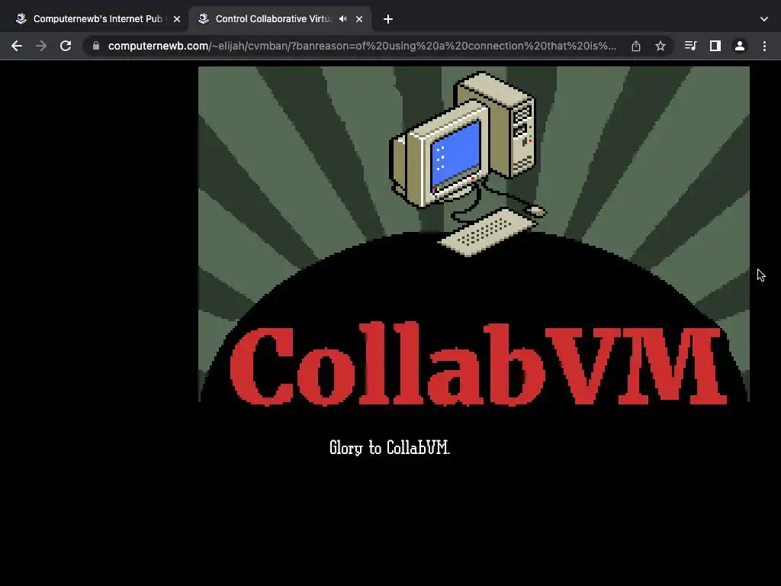Expand the tab search dropdown chevron

[x=764, y=19]
